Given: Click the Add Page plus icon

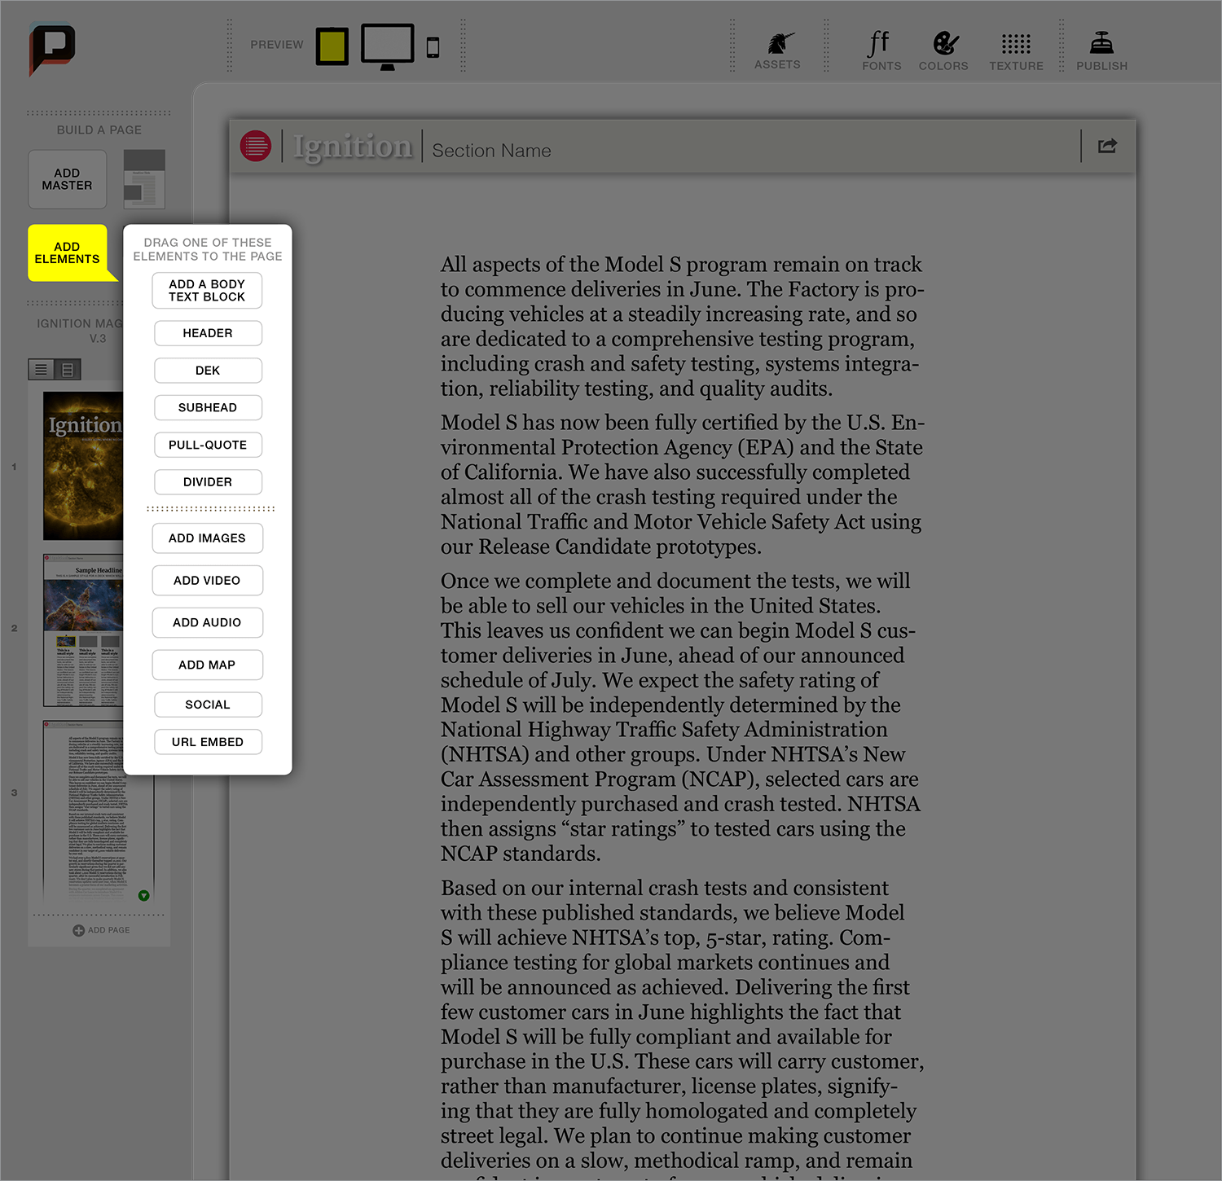Looking at the screenshot, I should tap(78, 930).
